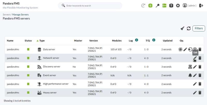The height and width of the screenshot is (105, 207).
Task: Edit the Discovery server with pencil icon
Action: click(195, 67)
